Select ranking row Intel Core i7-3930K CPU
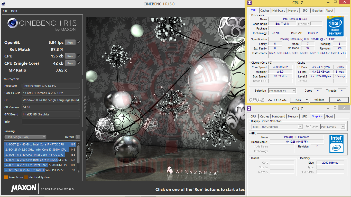 40,150
